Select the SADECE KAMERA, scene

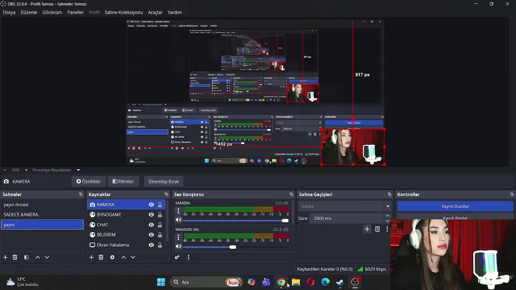click(x=42, y=215)
